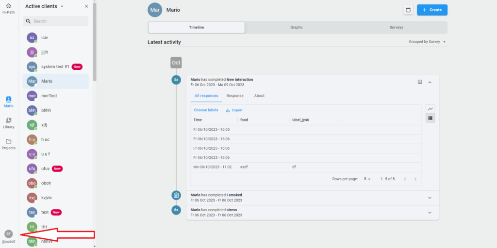Click the blue Create button
Image resolution: width=497 pixels, height=248 pixels.
(x=432, y=10)
